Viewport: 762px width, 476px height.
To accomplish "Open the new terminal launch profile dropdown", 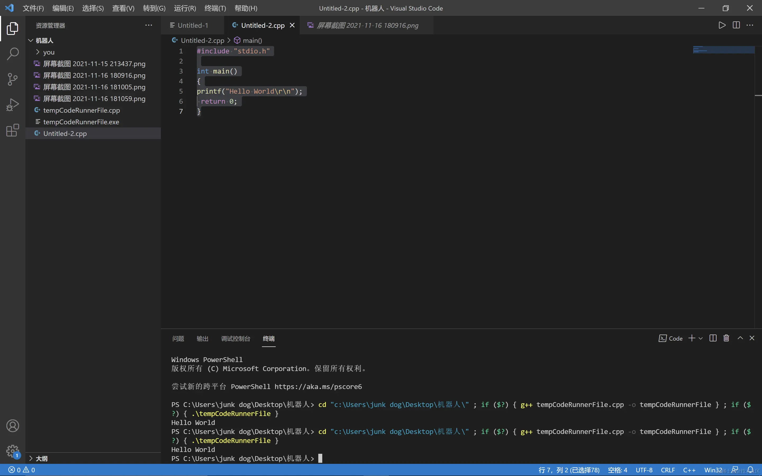I will (x=701, y=338).
